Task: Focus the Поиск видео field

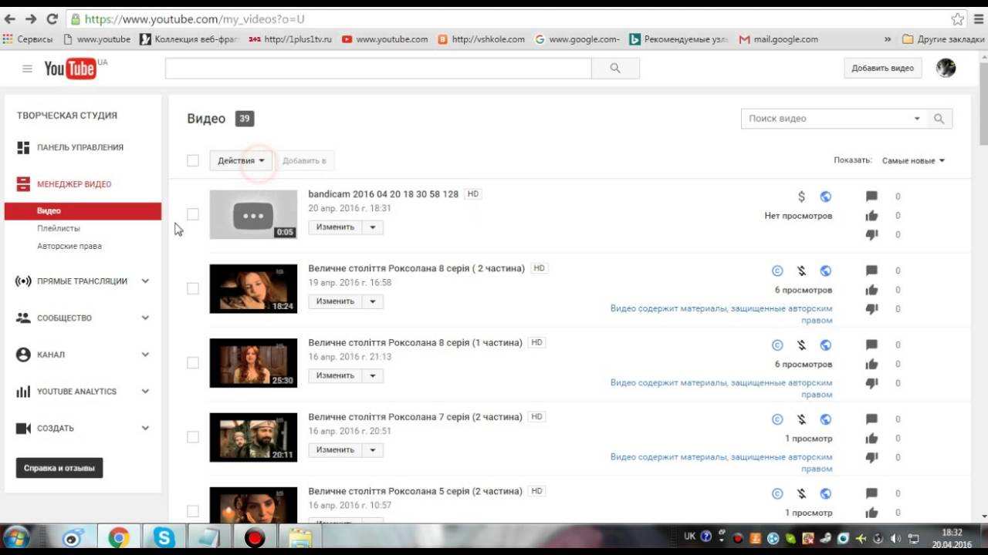Action: (825, 119)
